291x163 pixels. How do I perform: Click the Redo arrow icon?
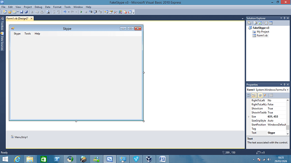tap(73, 12)
